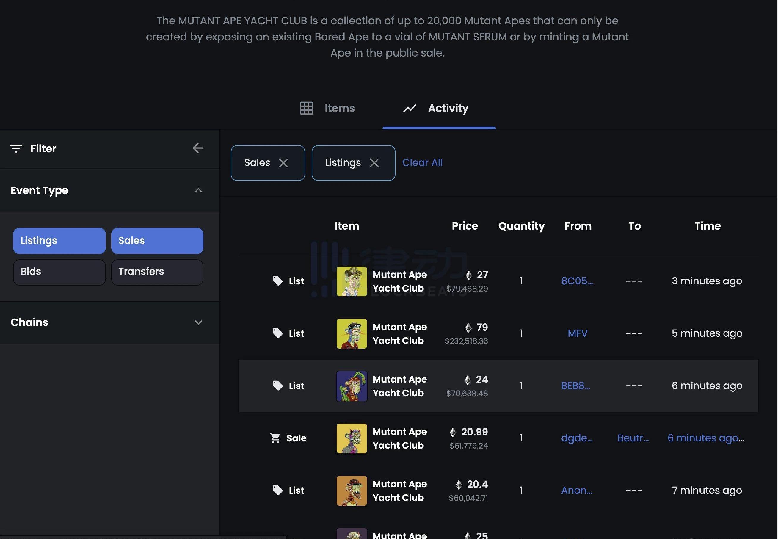The image size is (778, 539).
Task: Switch to the Items tab
Action: 327,108
